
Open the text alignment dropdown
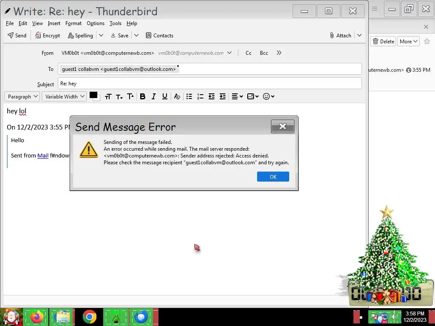237,96
